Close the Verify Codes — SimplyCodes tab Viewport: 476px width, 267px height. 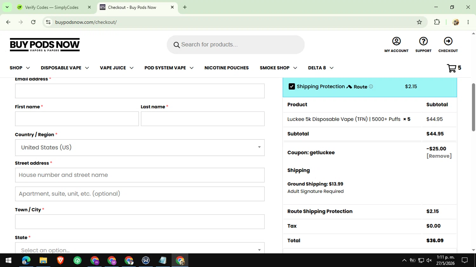[x=89, y=7]
